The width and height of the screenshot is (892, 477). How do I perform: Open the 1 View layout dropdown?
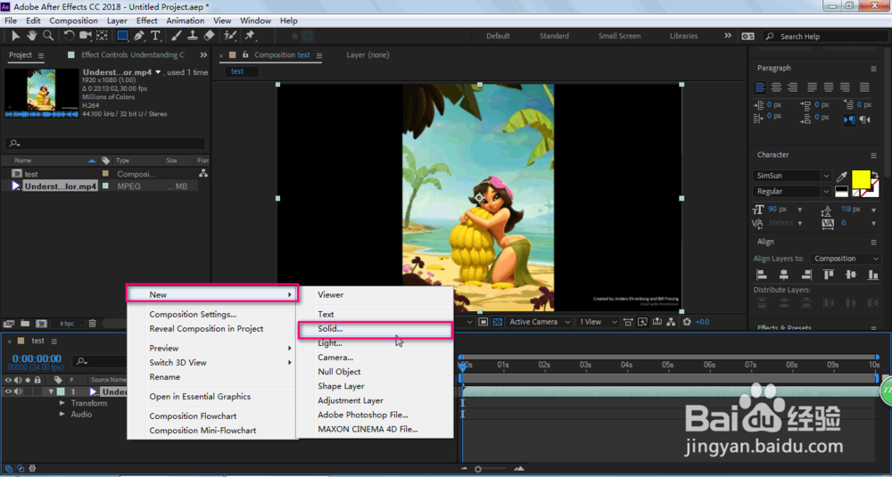click(598, 322)
